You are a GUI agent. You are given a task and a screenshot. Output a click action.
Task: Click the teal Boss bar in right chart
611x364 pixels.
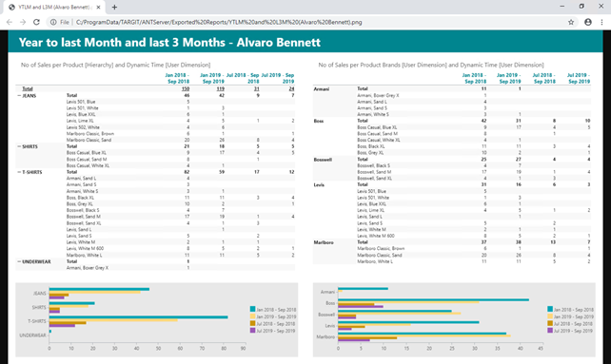point(433,299)
